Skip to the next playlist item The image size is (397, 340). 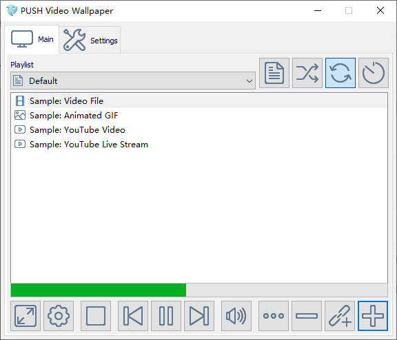point(199,316)
